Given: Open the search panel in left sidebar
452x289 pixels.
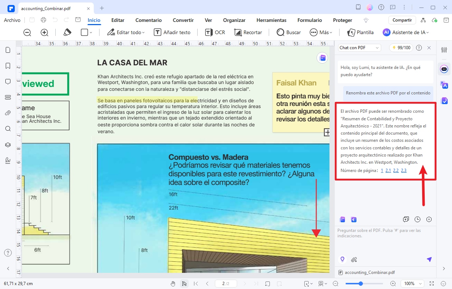Looking at the screenshot, I should point(8,129).
